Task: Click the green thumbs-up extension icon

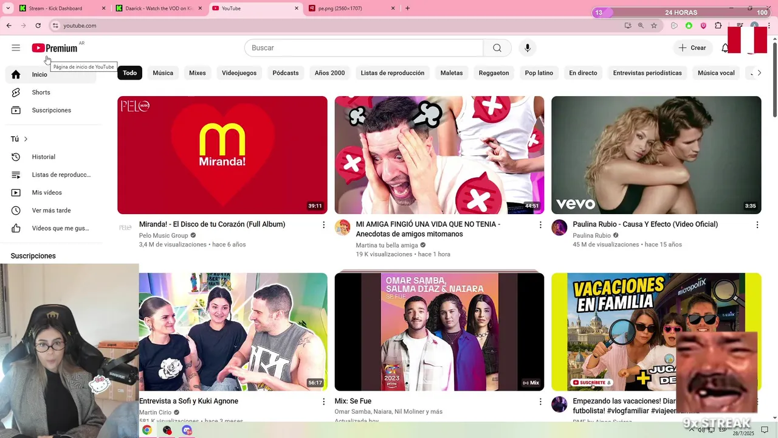Action: [689, 26]
